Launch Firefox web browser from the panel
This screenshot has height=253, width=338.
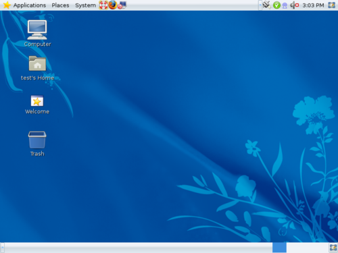click(113, 5)
